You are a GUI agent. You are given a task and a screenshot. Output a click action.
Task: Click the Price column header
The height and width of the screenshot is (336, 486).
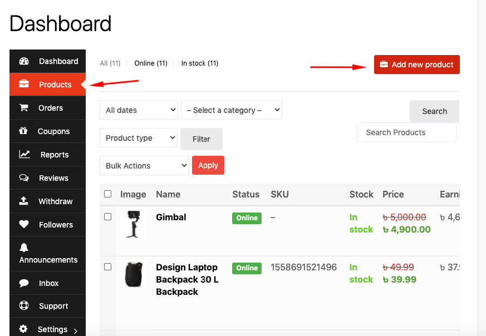pyautogui.click(x=393, y=194)
